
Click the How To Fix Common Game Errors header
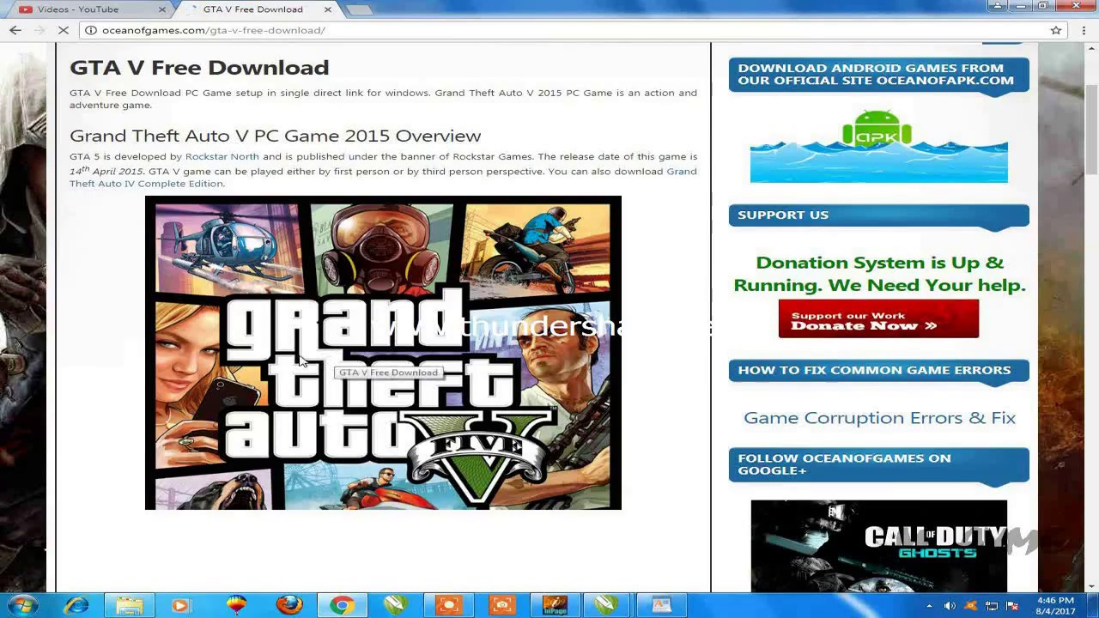[879, 370]
